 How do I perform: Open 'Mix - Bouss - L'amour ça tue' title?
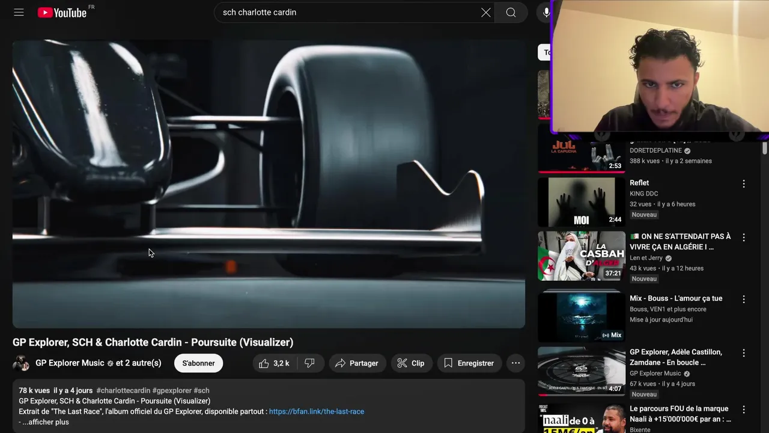(x=676, y=298)
